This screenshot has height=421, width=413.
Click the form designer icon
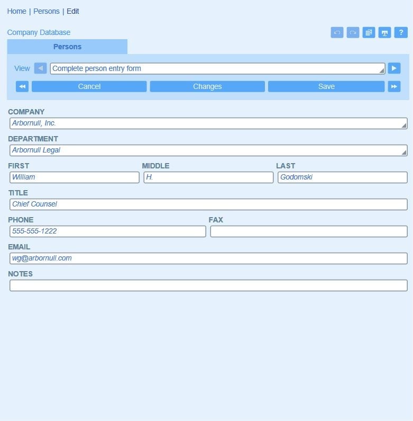pos(384,32)
